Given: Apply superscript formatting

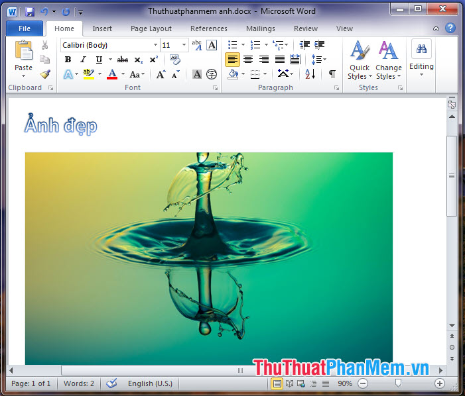Looking at the screenshot, I should pyautogui.click(x=154, y=60).
